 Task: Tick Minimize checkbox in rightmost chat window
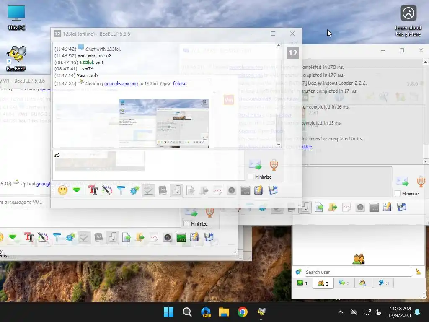tap(398, 194)
